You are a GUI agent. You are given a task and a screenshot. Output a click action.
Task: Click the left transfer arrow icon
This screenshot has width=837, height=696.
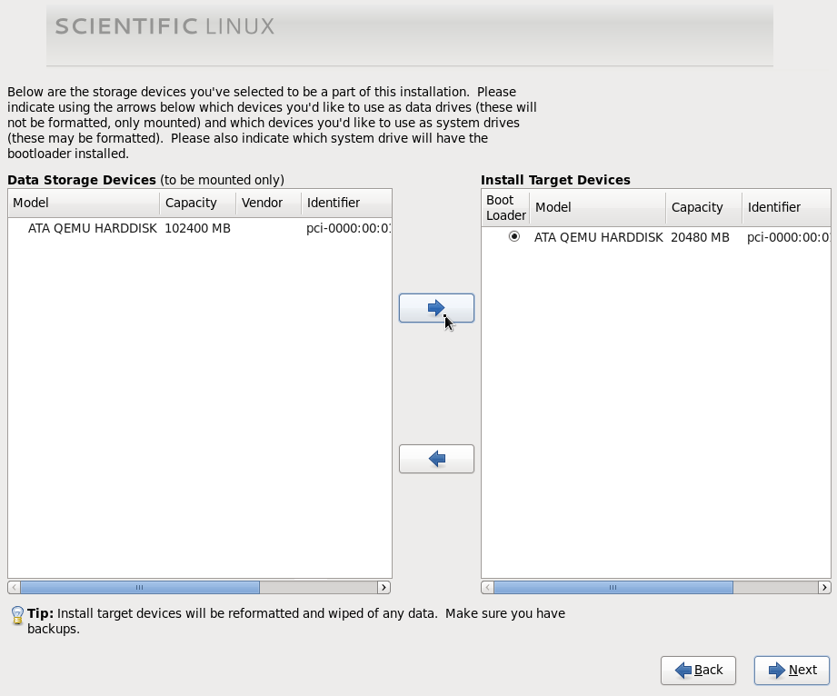click(x=436, y=458)
